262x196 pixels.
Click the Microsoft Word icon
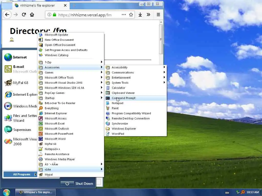(41, 139)
